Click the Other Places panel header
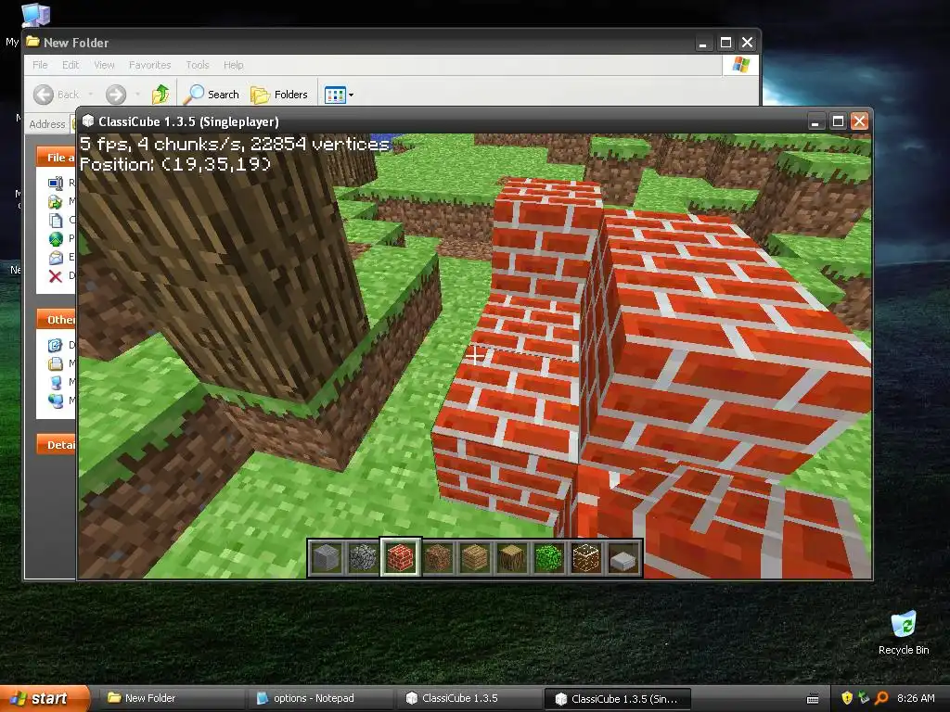Screen dimensions: 950x712 57,319
